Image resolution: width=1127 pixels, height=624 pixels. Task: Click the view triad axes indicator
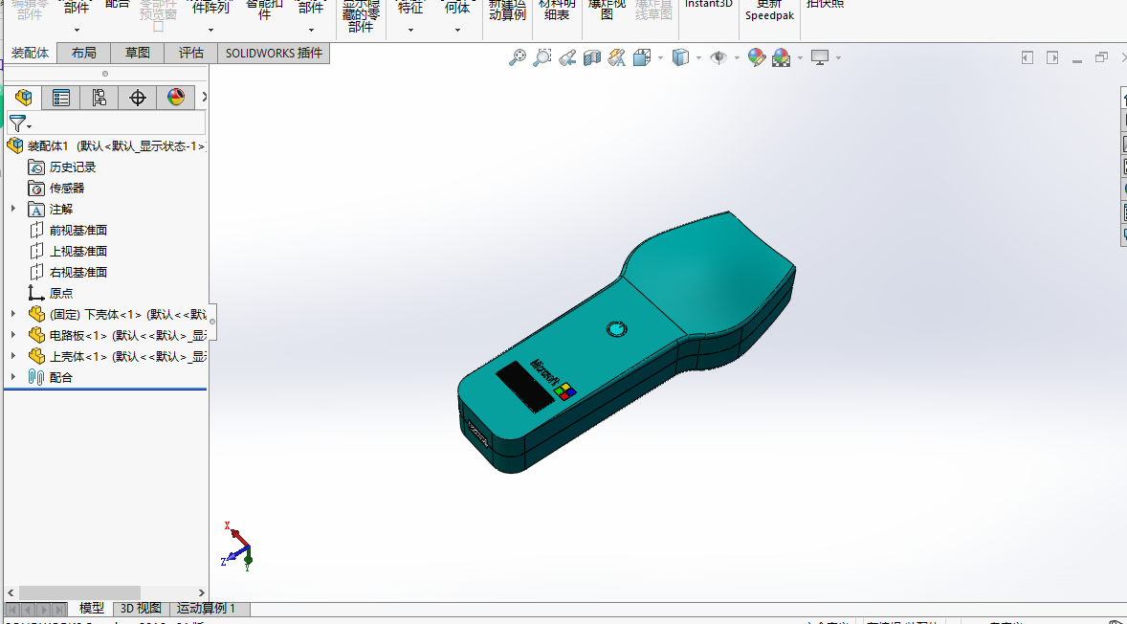[x=237, y=546]
